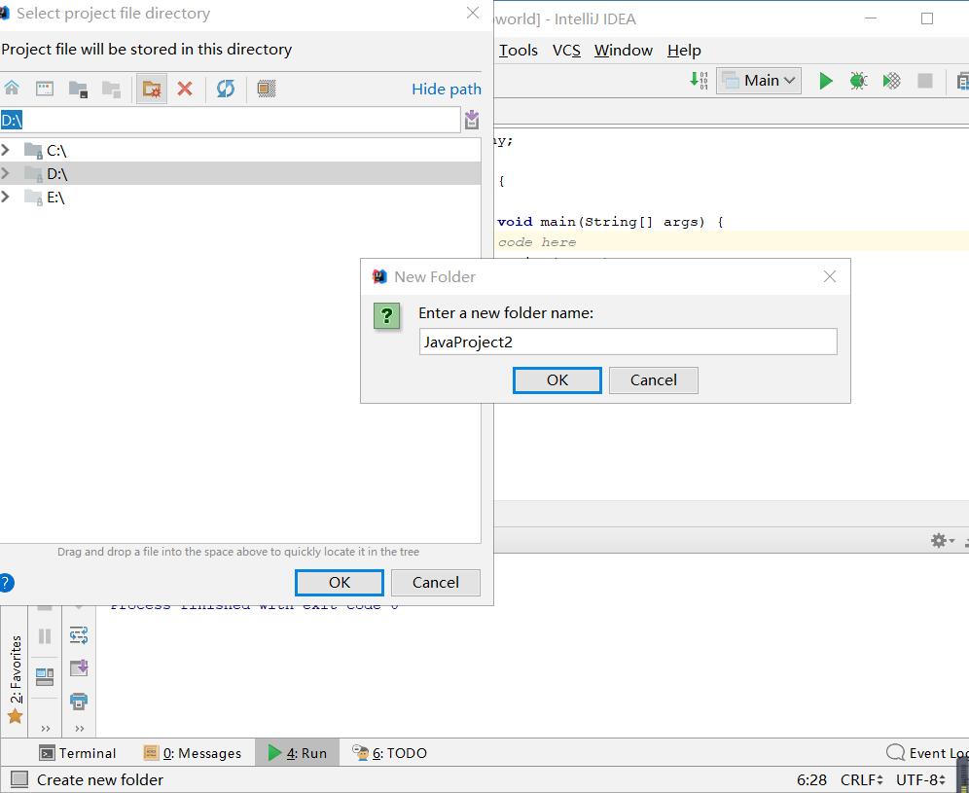Open the TODO tool window
The image size is (969, 793).
coord(389,753)
